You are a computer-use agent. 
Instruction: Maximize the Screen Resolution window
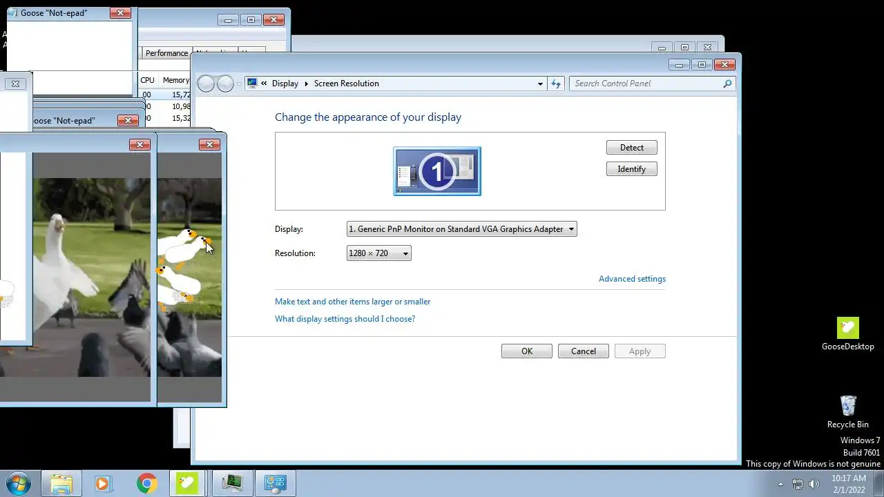coord(702,65)
